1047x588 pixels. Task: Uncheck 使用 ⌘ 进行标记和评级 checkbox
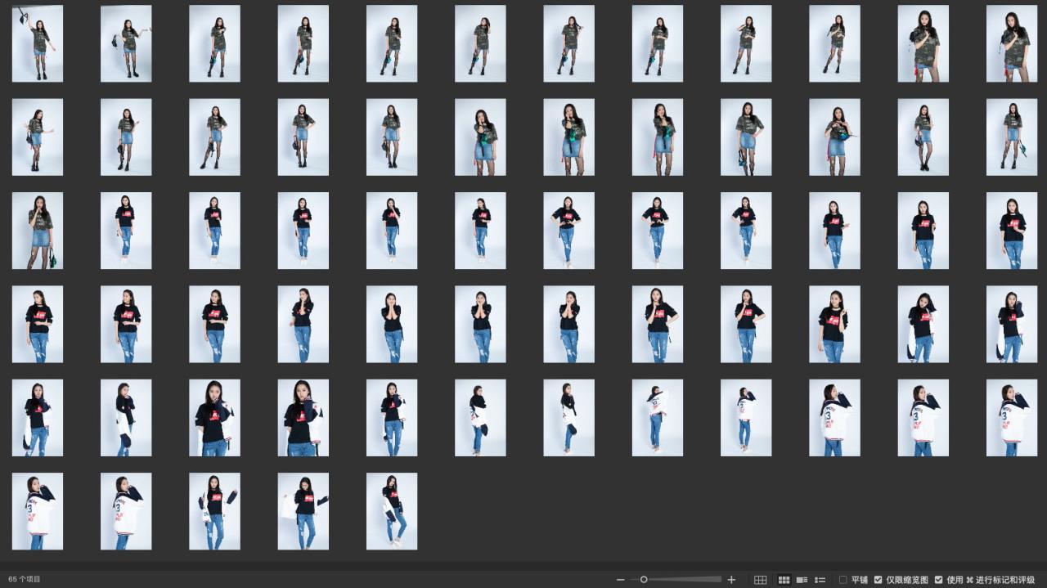[939, 580]
